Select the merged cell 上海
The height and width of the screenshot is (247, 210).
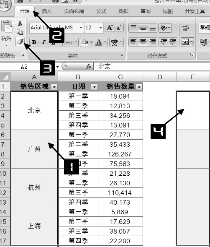click(34, 226)
